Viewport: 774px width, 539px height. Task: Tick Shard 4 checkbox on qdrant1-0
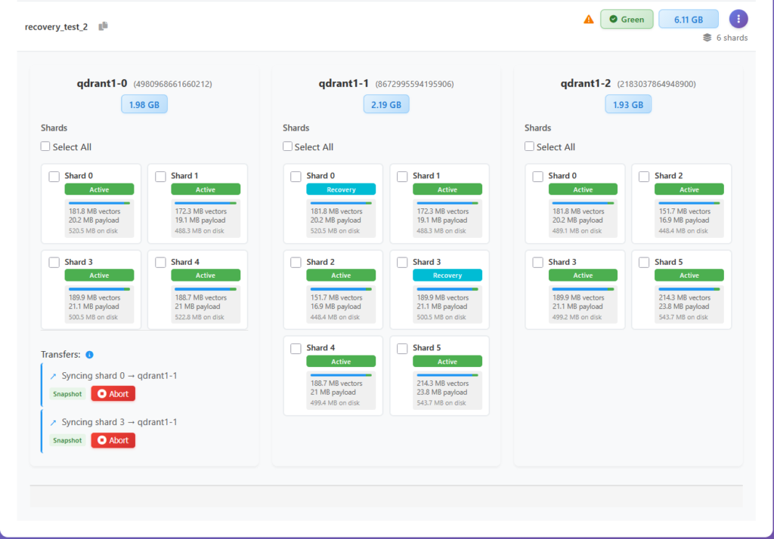(160, 263)
